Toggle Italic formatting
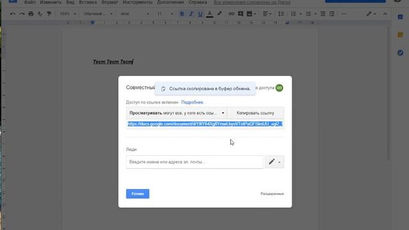The image size is (409, 230). tap(191, 14)
